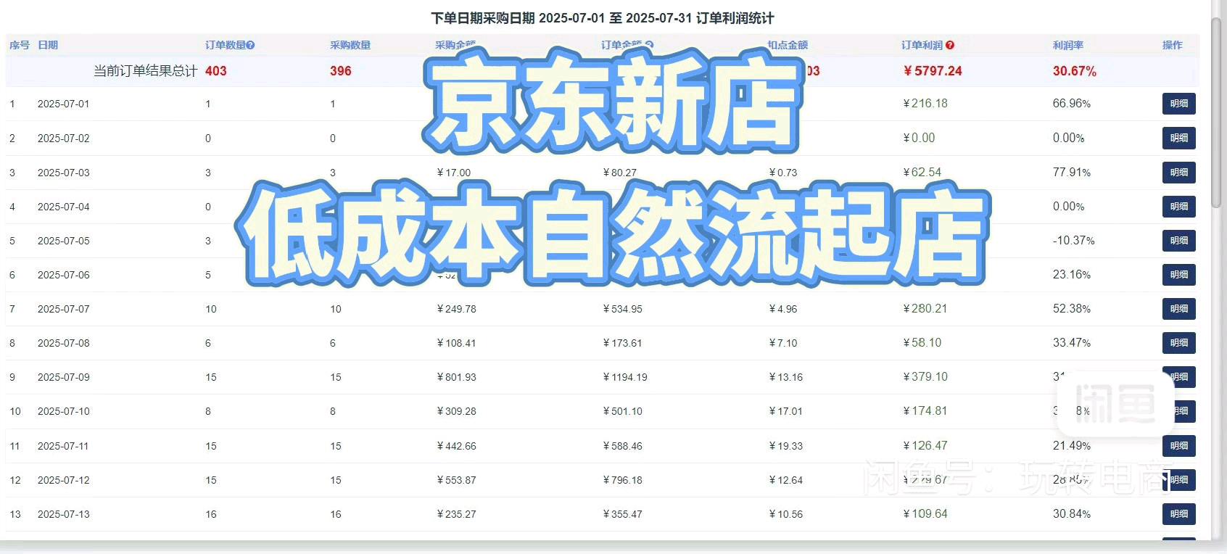The height and width of the screenshot is (554, 1227).
Task: Click date cell 2025-07-10
Action: pyautogui.click(x=64, y=411)
